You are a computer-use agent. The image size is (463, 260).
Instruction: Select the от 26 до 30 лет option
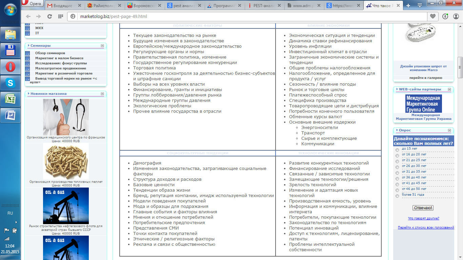tap(397, 167)
